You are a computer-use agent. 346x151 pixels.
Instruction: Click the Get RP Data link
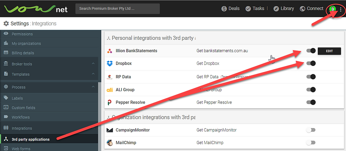click(x=208, y=77)
